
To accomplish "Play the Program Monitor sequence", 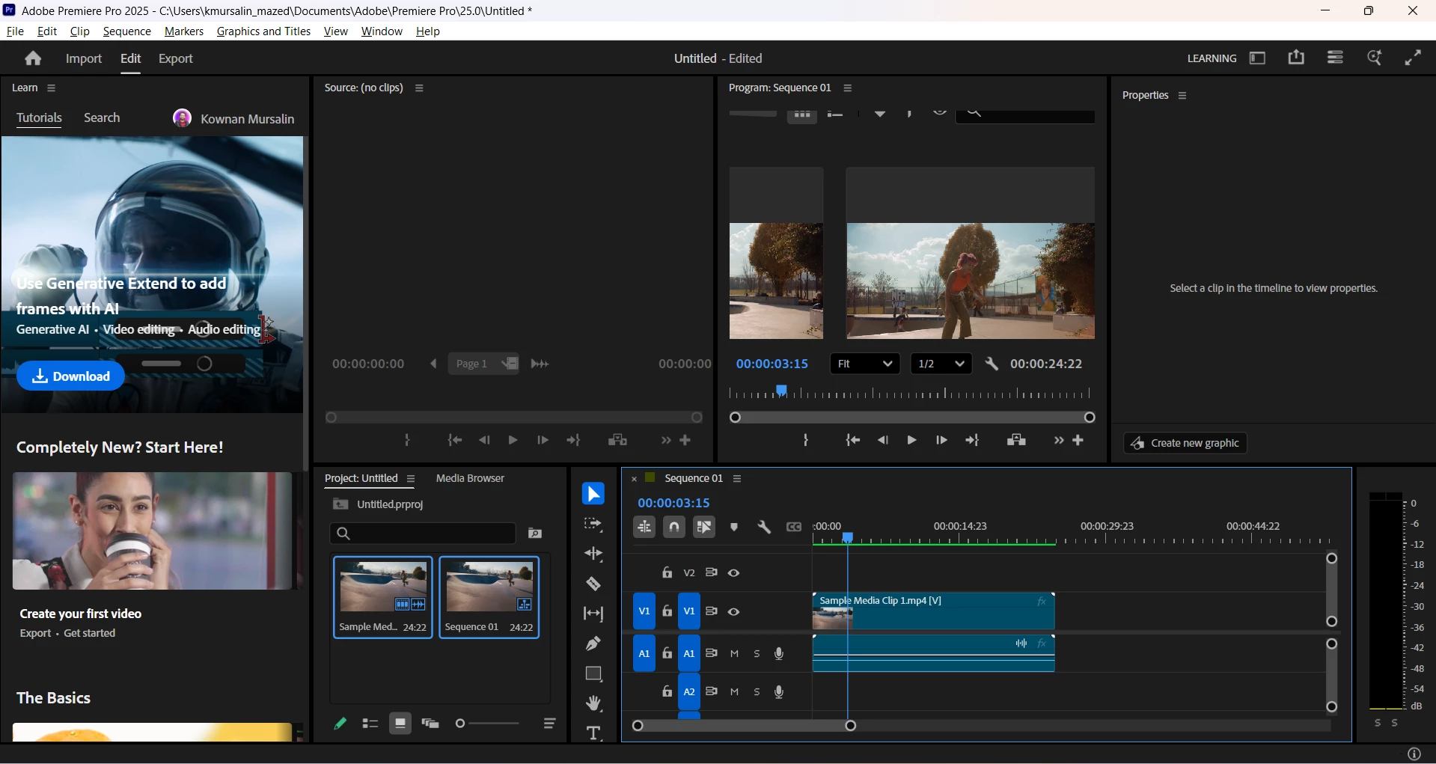I will click(x=911, y=441).
